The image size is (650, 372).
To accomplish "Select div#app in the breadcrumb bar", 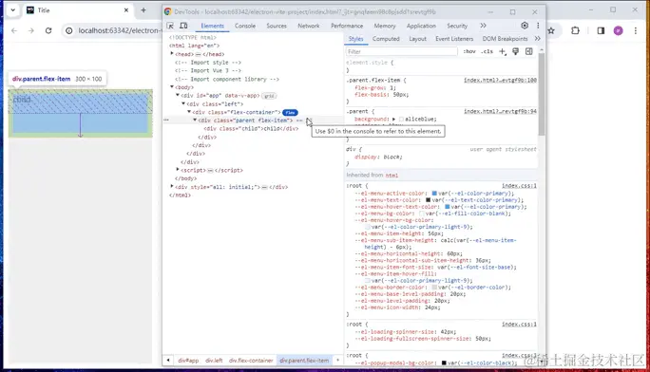I will tap(188, 361).
